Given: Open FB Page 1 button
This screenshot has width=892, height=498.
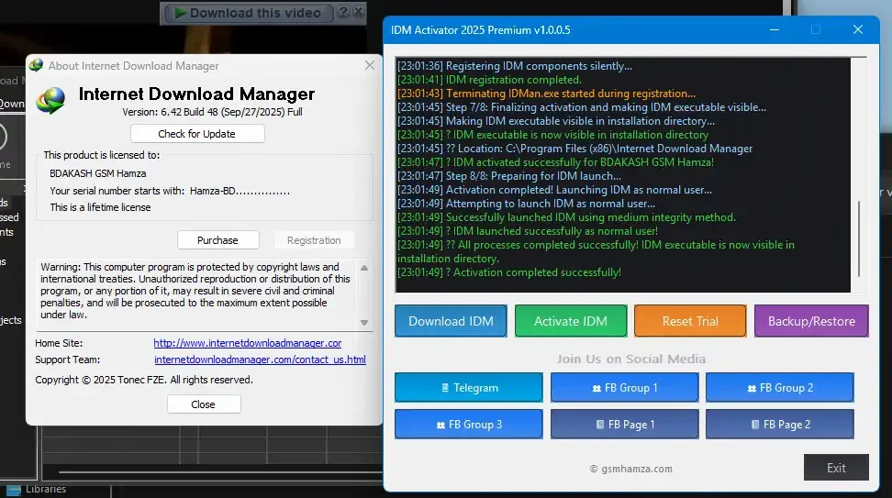Looking at the screenshot, I should point(624,424).
